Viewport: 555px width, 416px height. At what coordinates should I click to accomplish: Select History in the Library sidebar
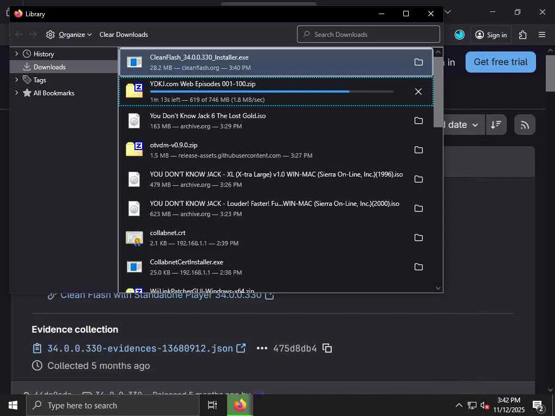pyautogui.click(x=43, y=54)
